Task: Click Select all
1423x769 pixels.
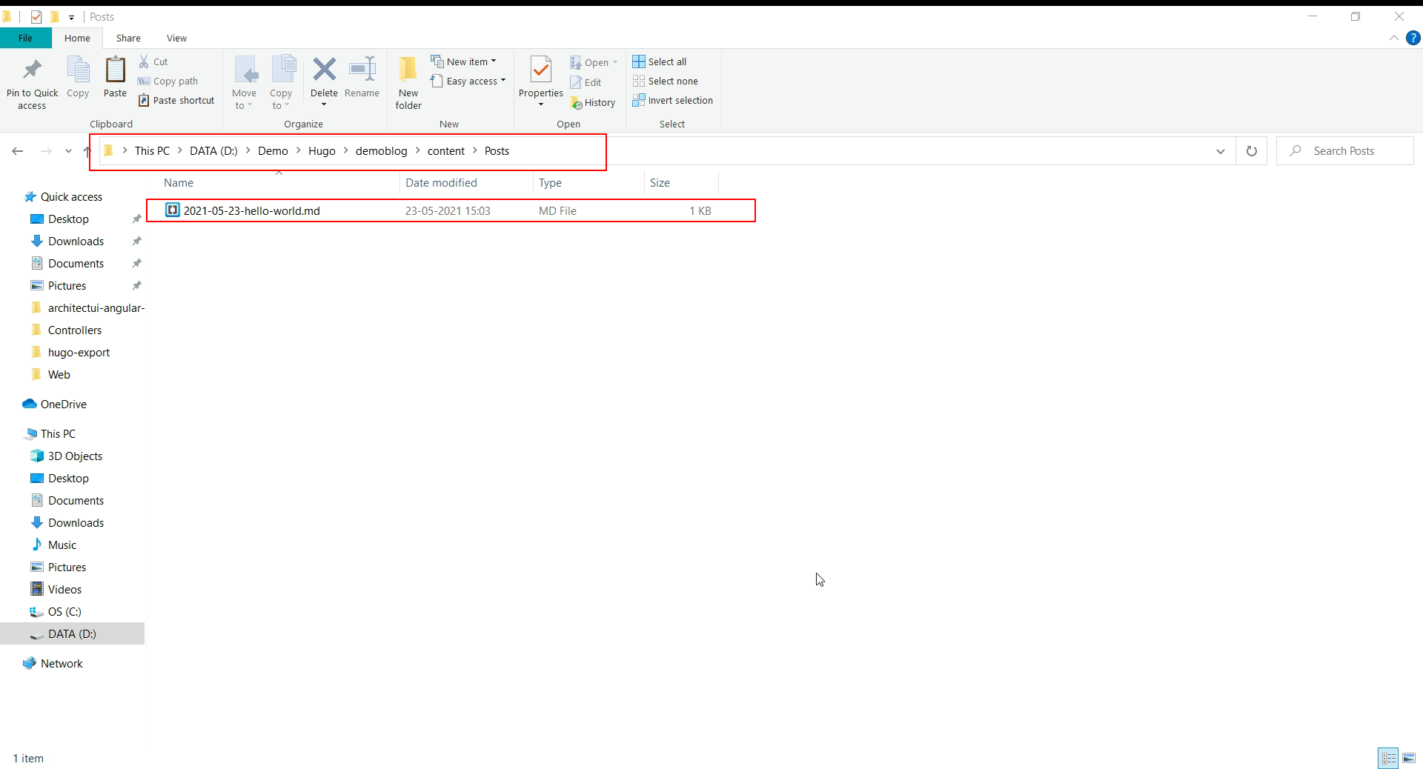Action: tap(660, 61)
